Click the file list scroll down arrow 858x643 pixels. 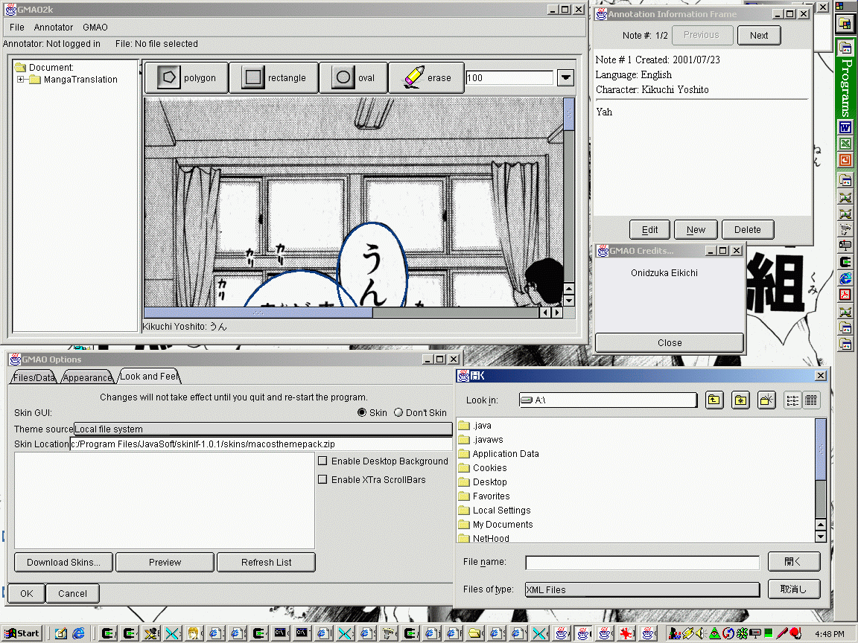(820, 537)
